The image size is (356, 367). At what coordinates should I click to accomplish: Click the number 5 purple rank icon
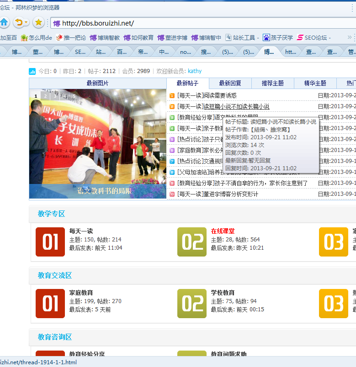tap(172, 140)
